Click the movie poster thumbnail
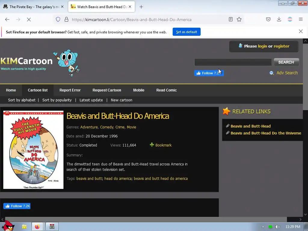Viewport: 308px width, 231px height. tap(33, 150)
